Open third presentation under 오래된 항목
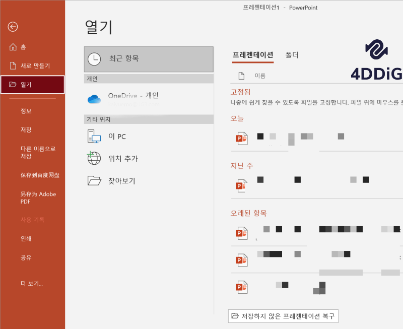 (317, 287)
